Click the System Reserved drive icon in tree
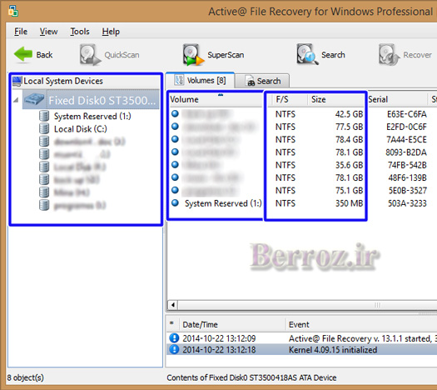Screen dimensions: 437x390 point(44,116)
